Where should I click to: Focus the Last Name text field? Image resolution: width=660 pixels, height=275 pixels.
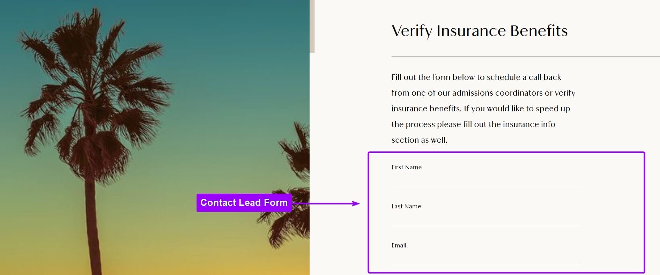(x=485, y=219)
